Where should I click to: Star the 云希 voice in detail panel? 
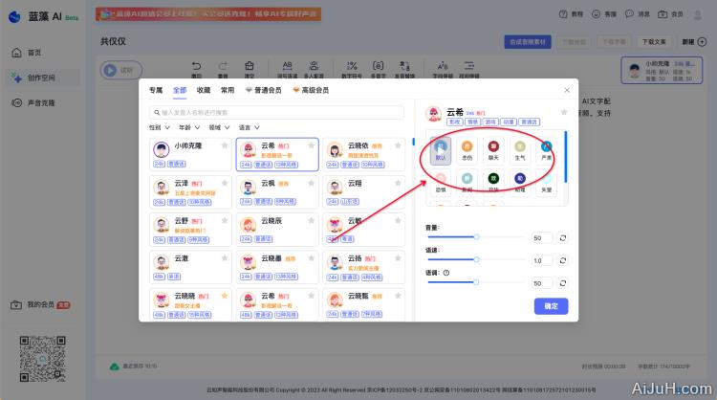[x=564, y=113]
